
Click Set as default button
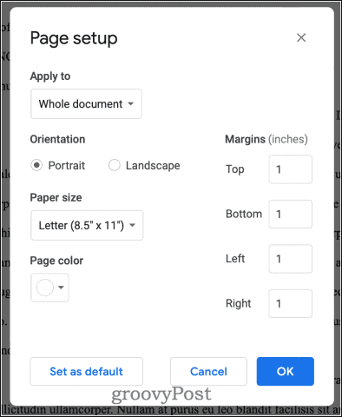click(86, 372)
